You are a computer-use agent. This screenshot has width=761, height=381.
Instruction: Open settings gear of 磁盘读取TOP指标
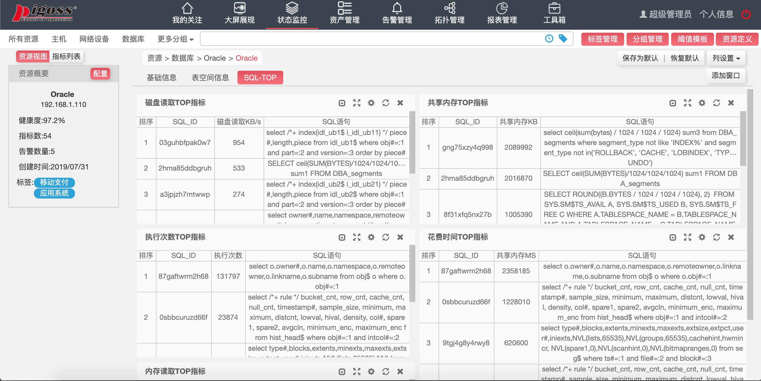coord(371,103)
